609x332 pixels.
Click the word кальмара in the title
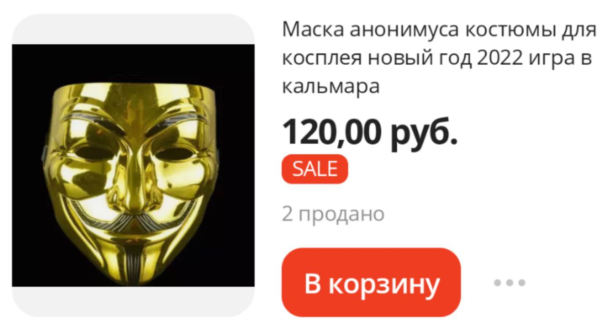(331, 86)
